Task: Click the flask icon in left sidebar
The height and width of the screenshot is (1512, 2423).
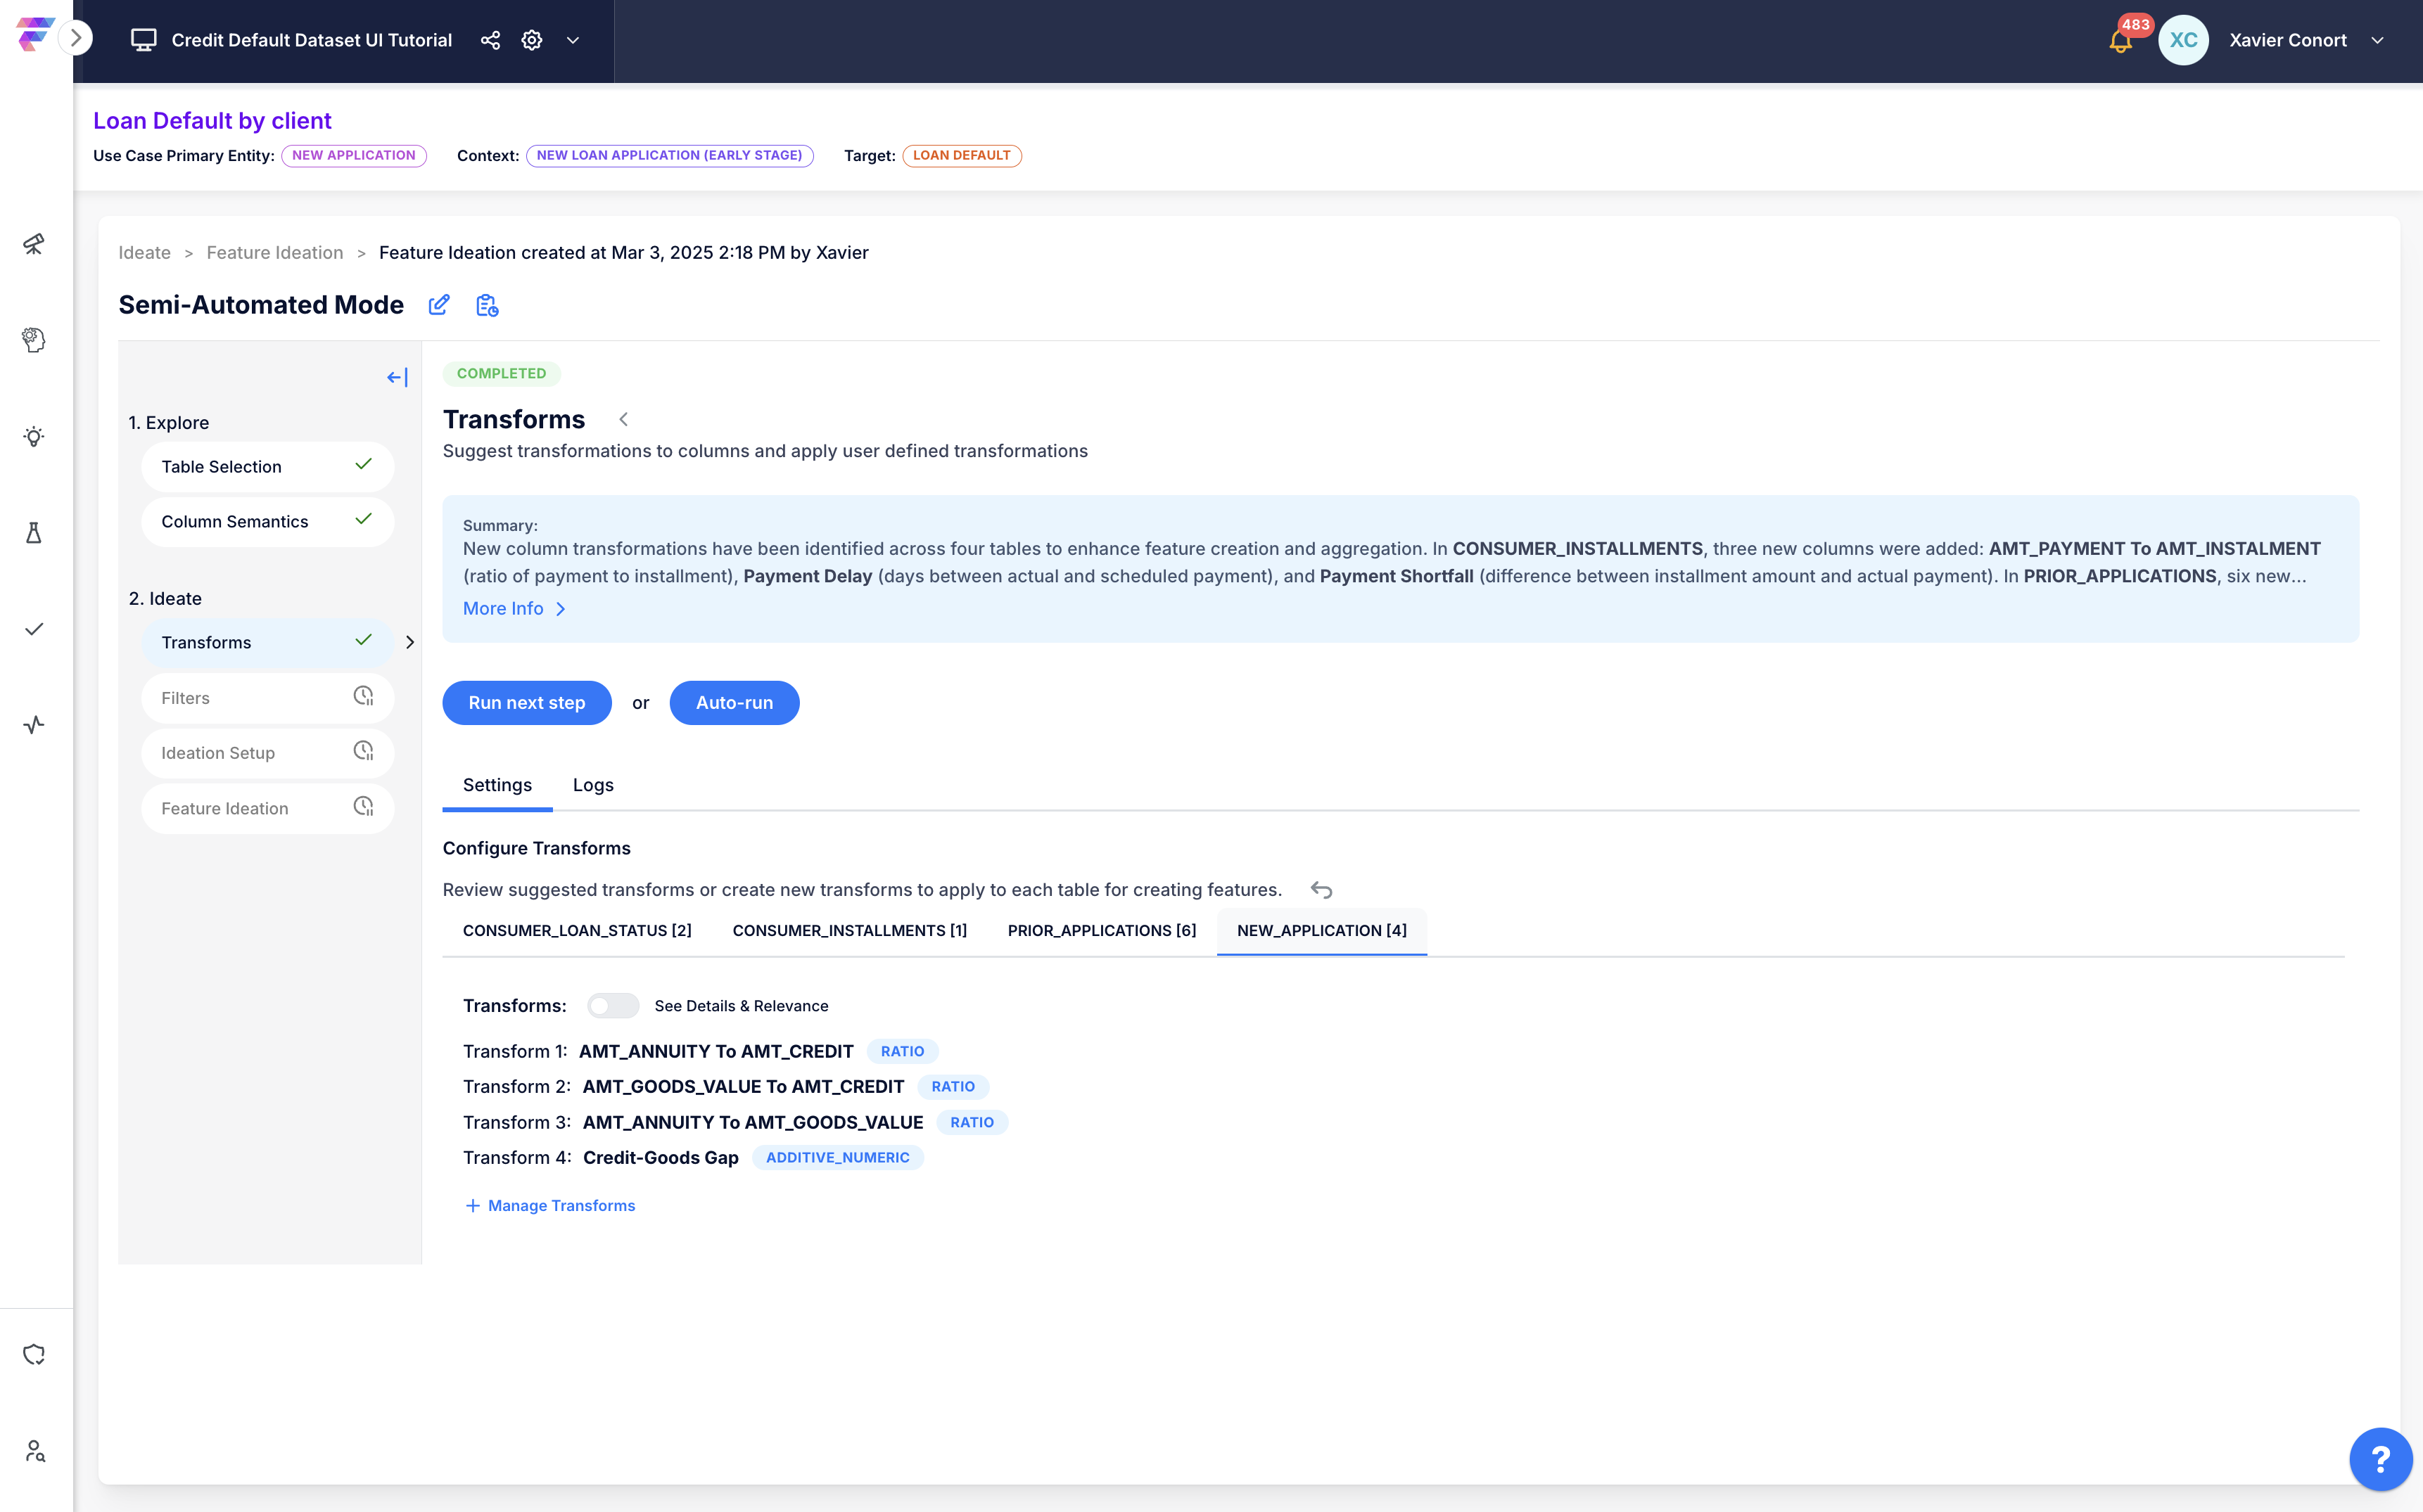Action: [x=34, y=533]
